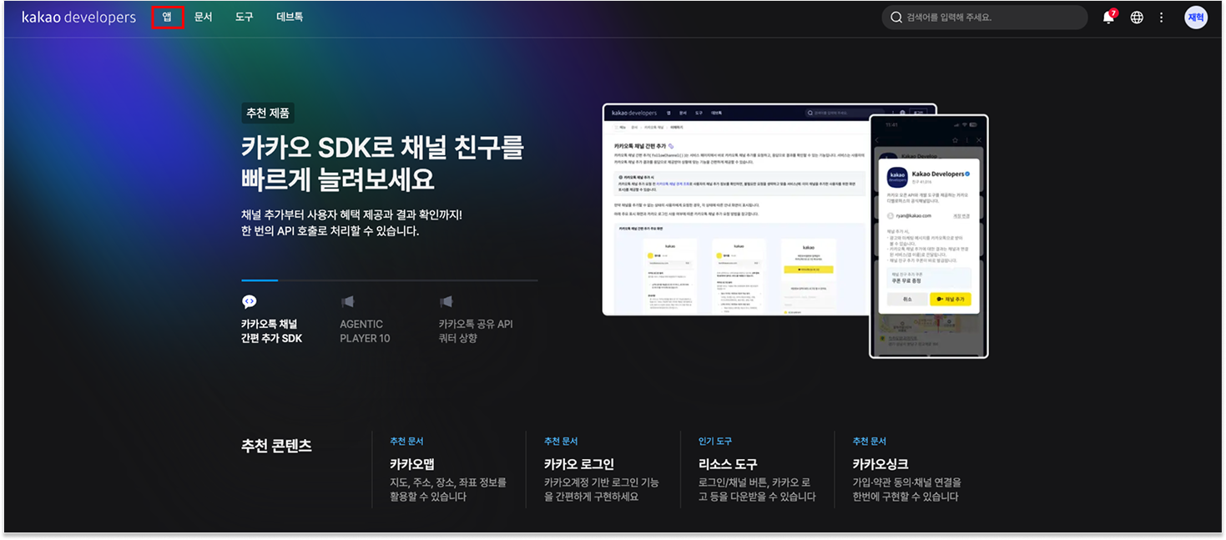This screenshot has height=540, width=1226.
Task: Click 취소 button in phone mockup
Action: pos(906,299)
